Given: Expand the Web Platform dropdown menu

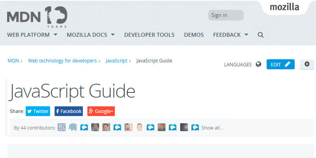Looking at the screenshot, I should click(32, 35).
